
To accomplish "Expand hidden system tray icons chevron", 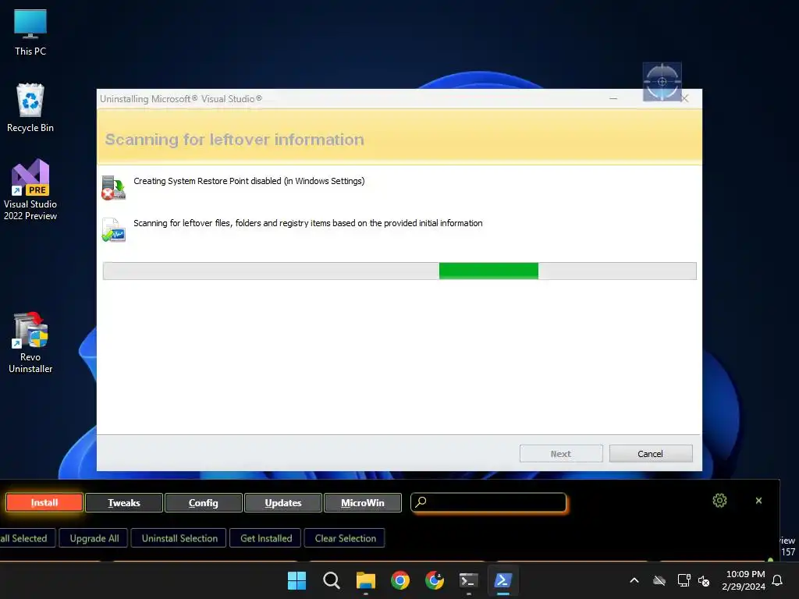I will [634, 580].
